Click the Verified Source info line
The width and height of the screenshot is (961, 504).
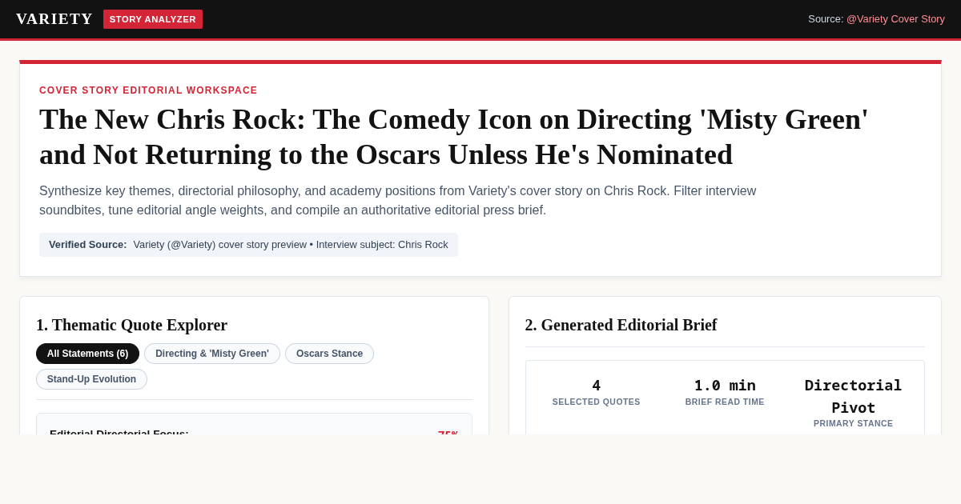point(248,245)
